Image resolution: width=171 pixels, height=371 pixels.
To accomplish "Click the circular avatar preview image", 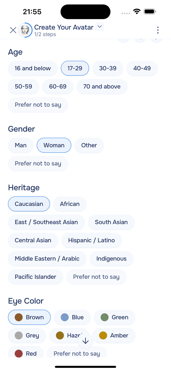I will point(25,30).
